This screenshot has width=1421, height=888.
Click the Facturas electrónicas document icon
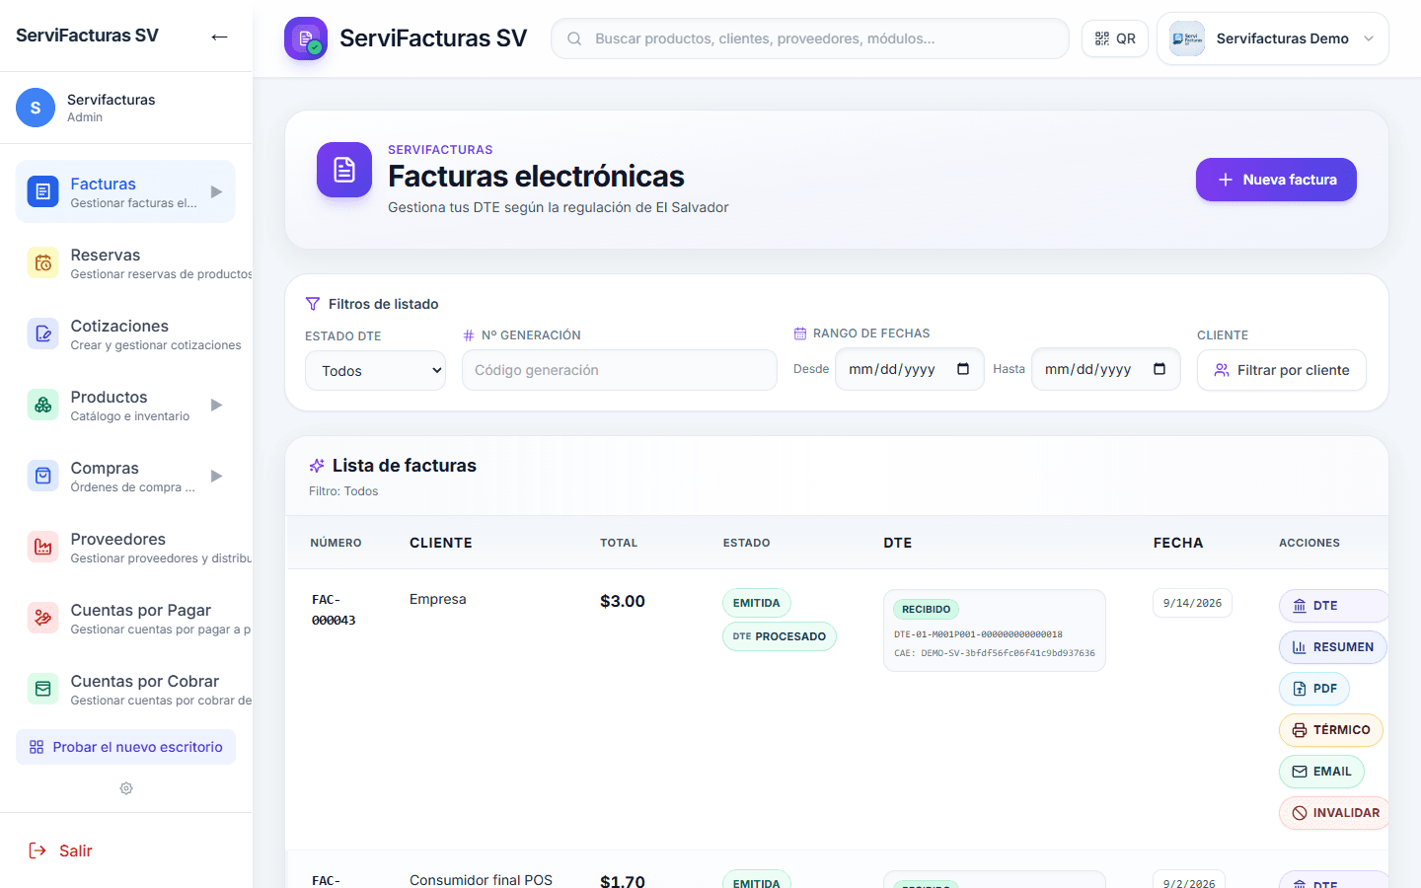point(344,170)
